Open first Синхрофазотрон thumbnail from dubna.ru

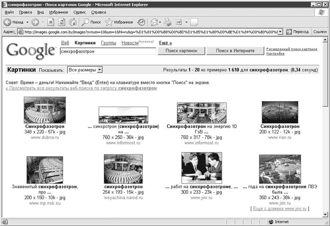point(44,110)
